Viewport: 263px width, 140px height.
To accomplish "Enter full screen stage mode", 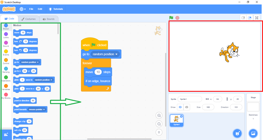I will pyautogui.click(x=257, y=18).
